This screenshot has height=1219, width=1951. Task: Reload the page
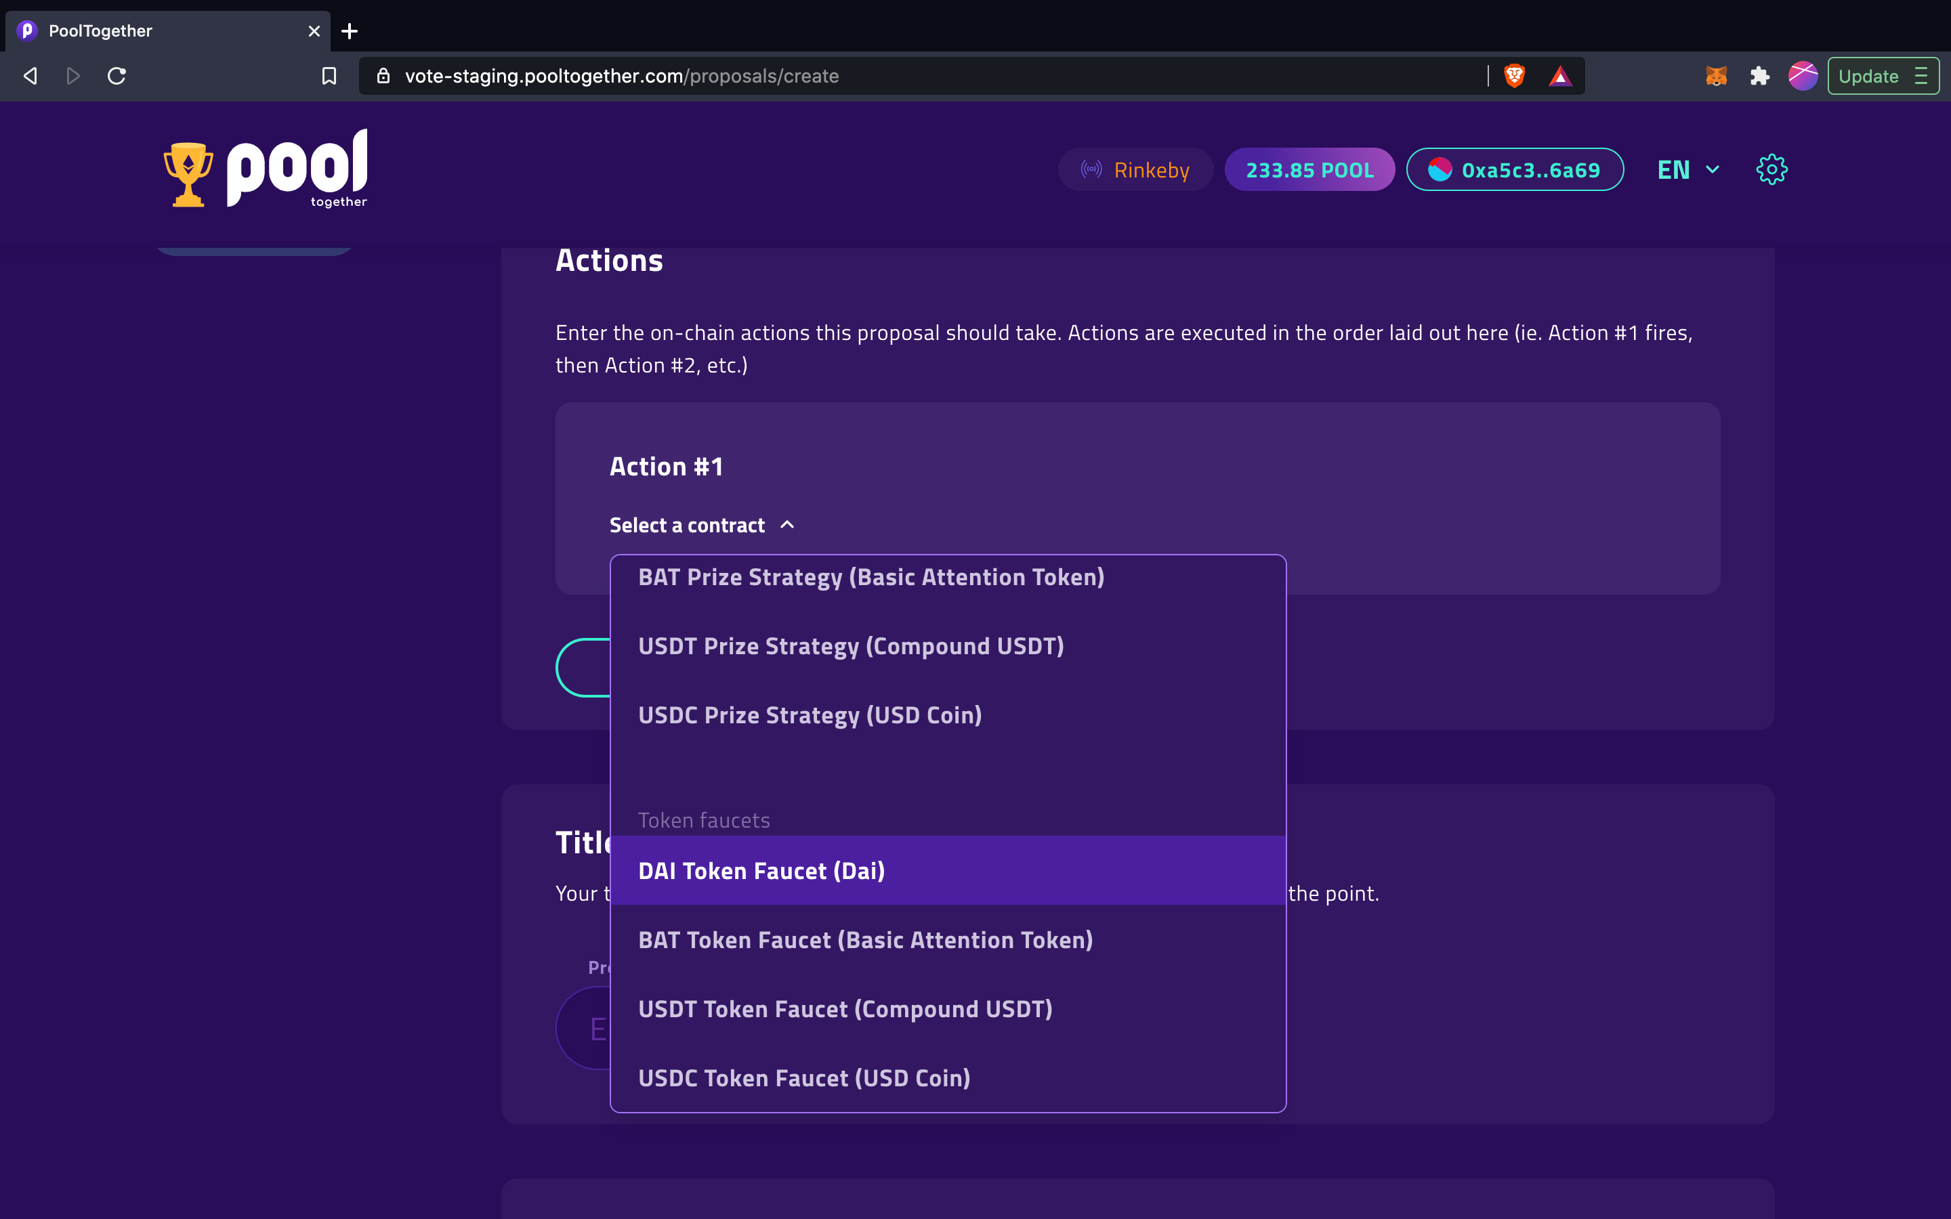coord(117,76)
